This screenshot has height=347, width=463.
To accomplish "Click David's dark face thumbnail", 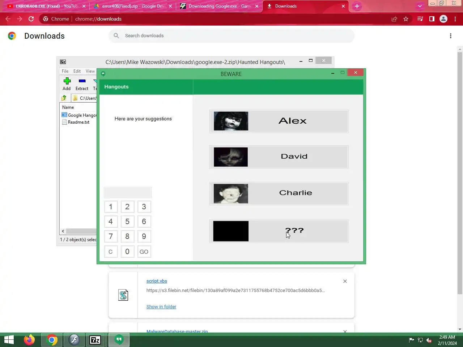I will pyautogui.click(x=231, y=157).
